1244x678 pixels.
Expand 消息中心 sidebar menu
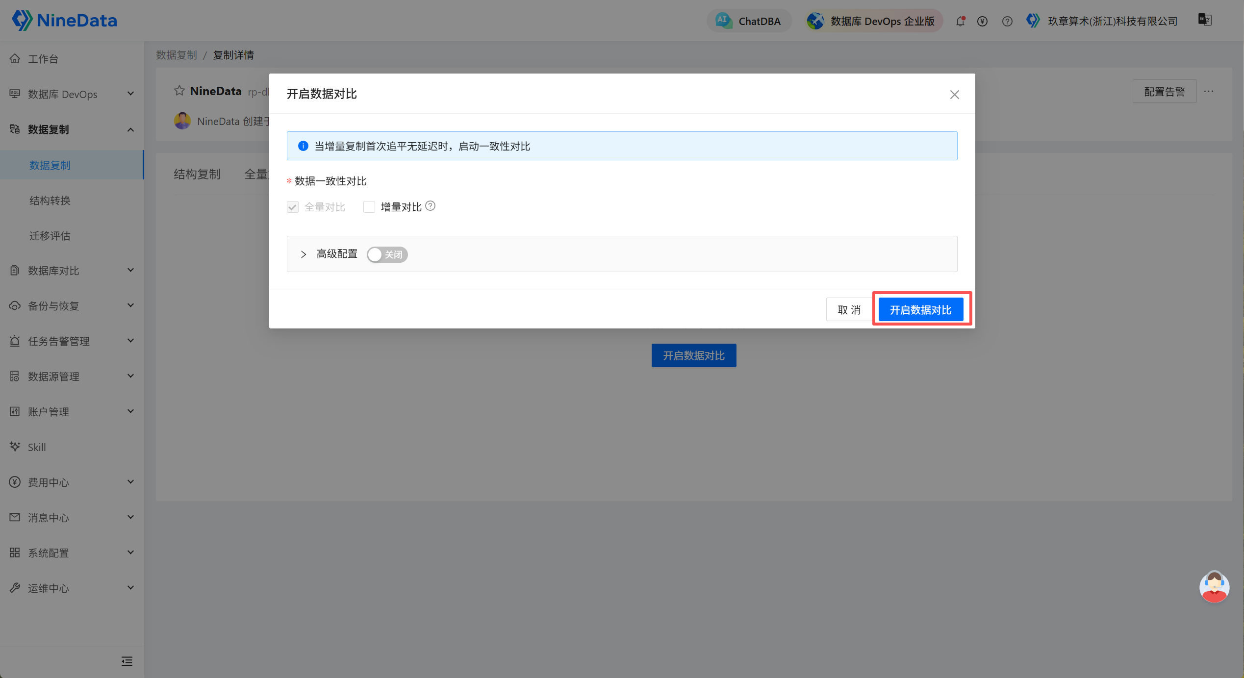72,518
